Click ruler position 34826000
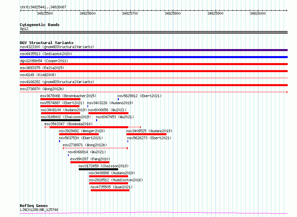 (x=258, y=13)
